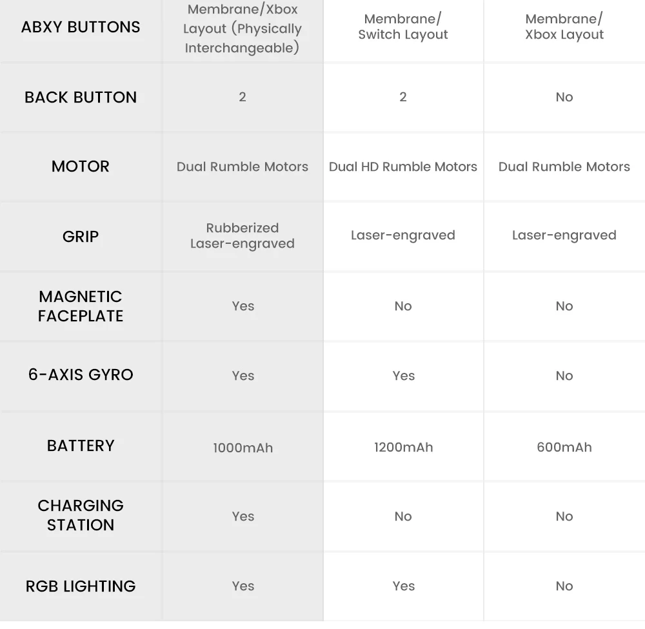Click the 600mAh battery value
Image resolution: width=645 pixels, height=629 pixels.
564,446
